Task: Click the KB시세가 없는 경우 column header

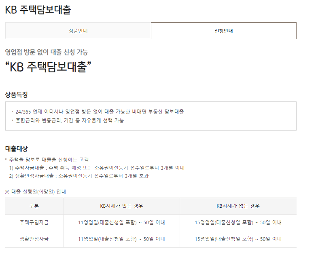Action: pyautogui.click(x=238, y=206)
